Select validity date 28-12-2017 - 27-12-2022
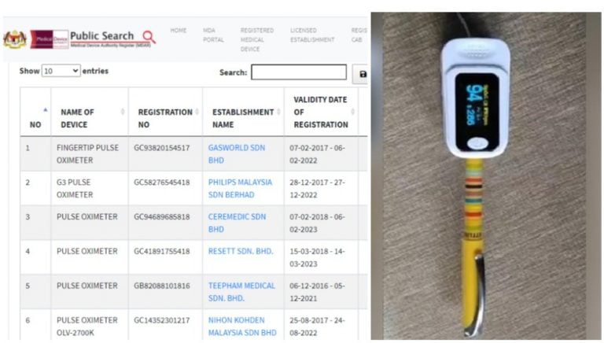 tap(317, 189)
